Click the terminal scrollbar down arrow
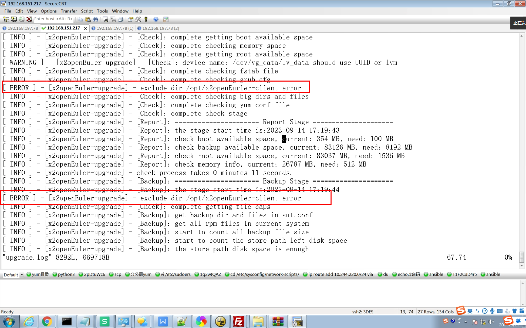The height and width of the screenshot is (328, 526). (x=522, y=266)
